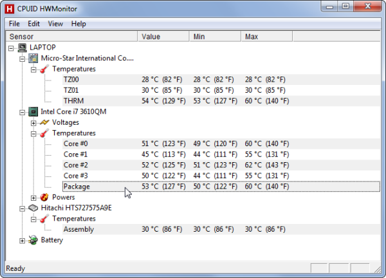386x278 pixels.
Task: Expand the Battery node
Action: point(23,241)
